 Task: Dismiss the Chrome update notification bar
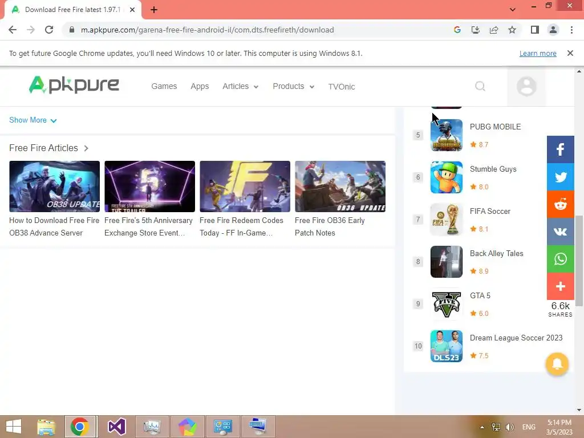click(570, 53)
